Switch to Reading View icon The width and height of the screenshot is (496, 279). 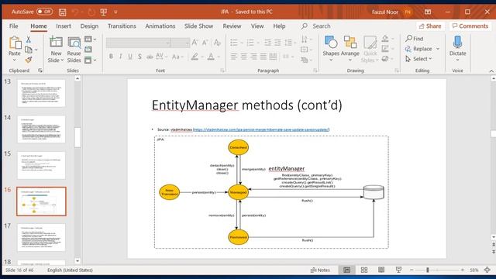point(381,270)
